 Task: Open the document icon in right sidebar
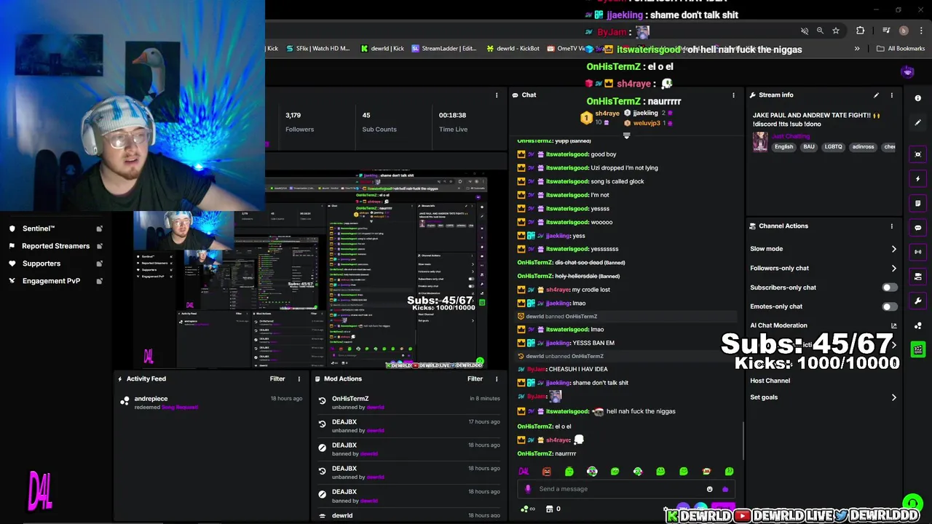(x=917, y=203)
